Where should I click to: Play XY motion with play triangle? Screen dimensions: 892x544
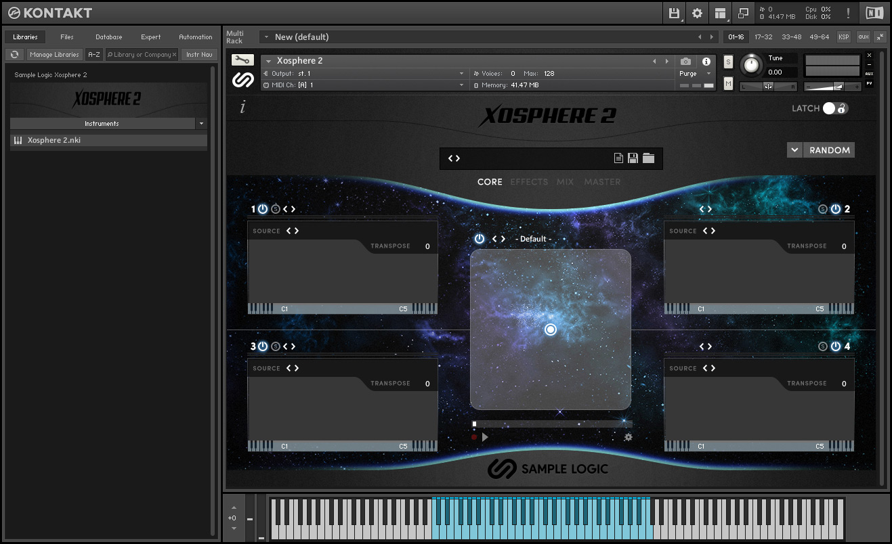point(485,437)
